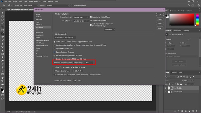Viewport: 201px width, 113px height.
Task: Click the Add layer mask icon
Action: click(182, 111)
